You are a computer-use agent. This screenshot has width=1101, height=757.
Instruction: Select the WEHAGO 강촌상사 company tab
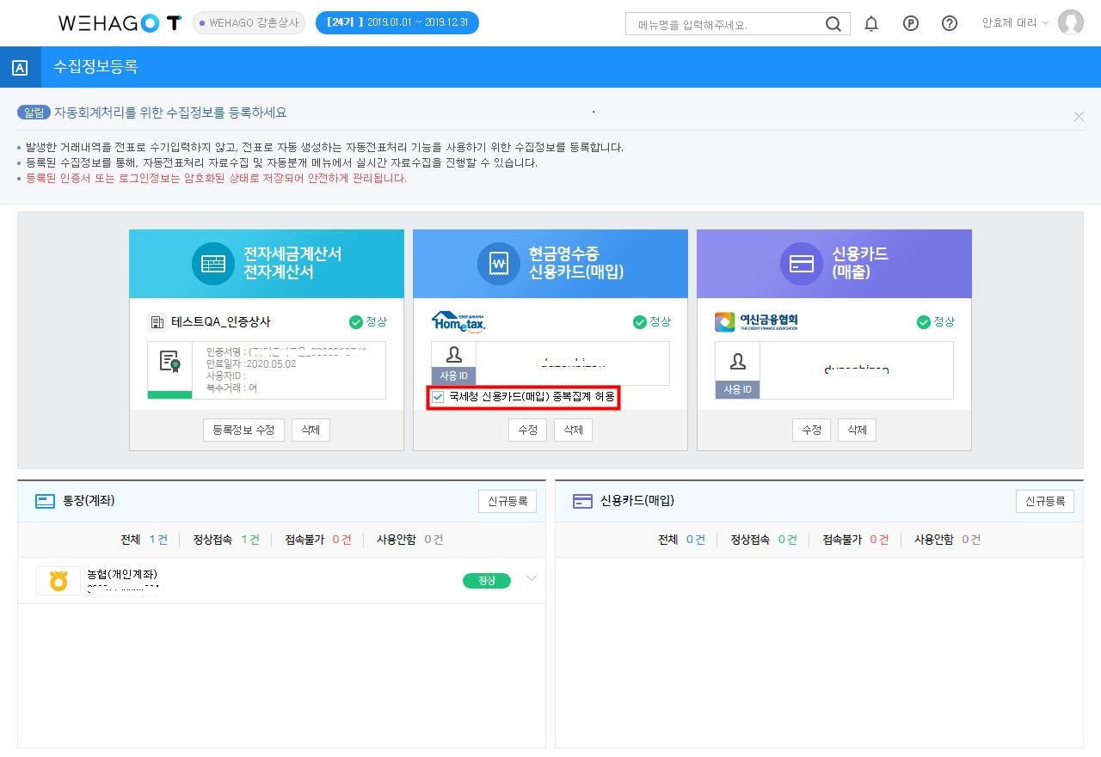(x=249, y=23)
